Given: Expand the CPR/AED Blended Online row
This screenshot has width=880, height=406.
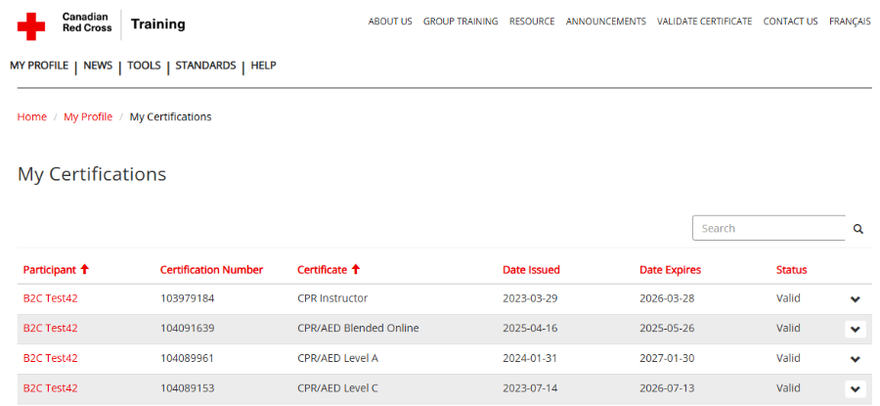Looking at the screenshot, I should point(856,329).
